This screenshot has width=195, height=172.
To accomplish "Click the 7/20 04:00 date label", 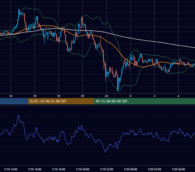I will click(178, 169).
